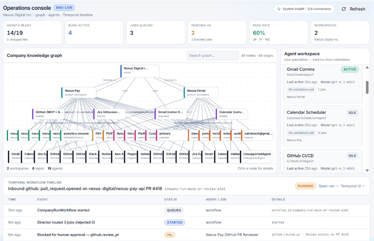Viewport: 374px width, 241px height.
Task: Click the QUEUED status badge
Action: point(174,210)
